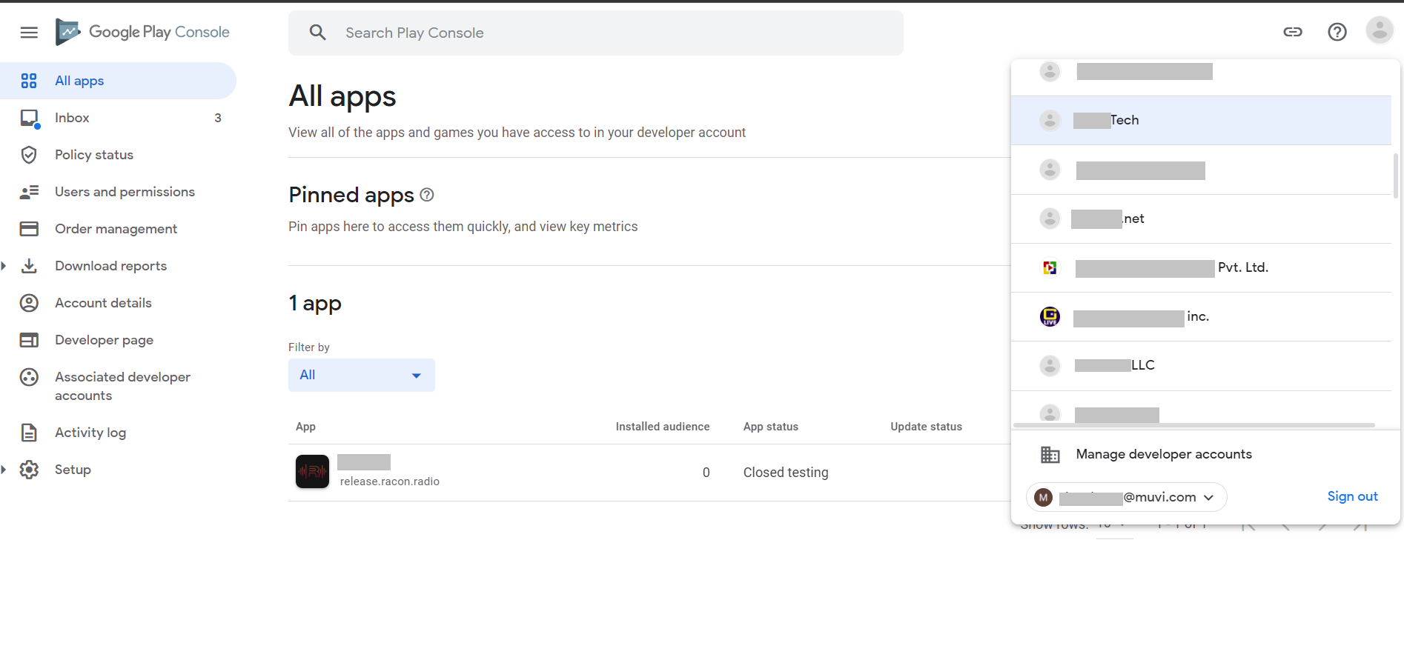Click the search magnifier icon
Screen dimensions: 1404x660
pyautogui.click(x=317, y=33)
